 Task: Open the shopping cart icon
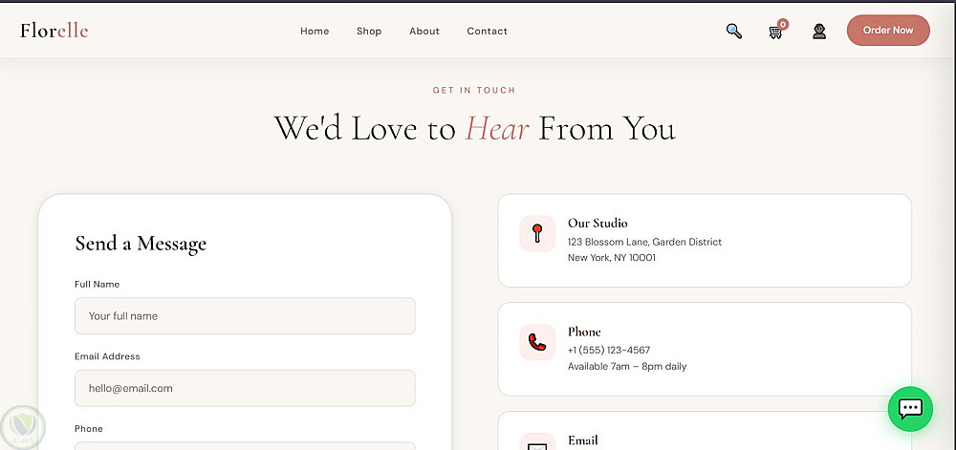(x=776, y=32)
